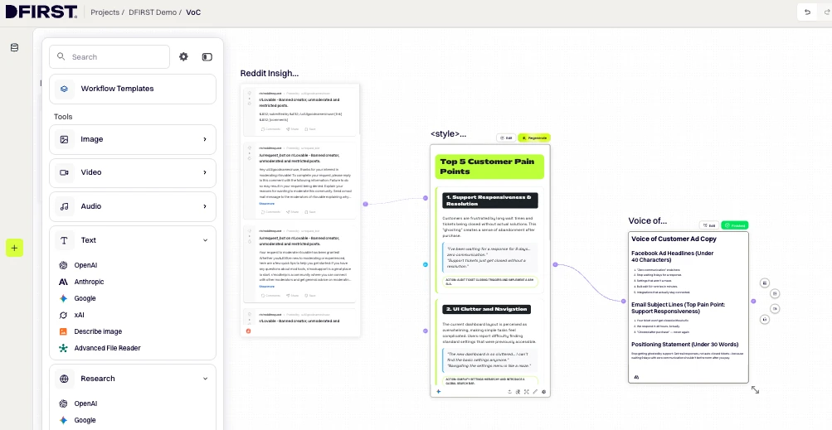Click the bottom quick-action circle beside Voice of node
Screen dimensions: 832x430
[765, 319]
